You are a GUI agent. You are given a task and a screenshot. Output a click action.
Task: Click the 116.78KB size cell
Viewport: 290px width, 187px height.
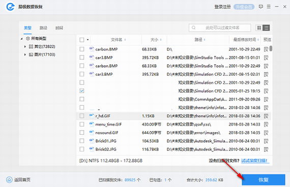coord(150,149)
